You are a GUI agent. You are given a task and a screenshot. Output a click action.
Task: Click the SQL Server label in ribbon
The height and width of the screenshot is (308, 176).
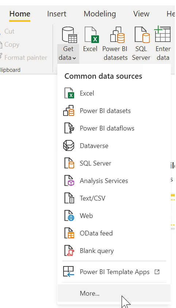141,53
